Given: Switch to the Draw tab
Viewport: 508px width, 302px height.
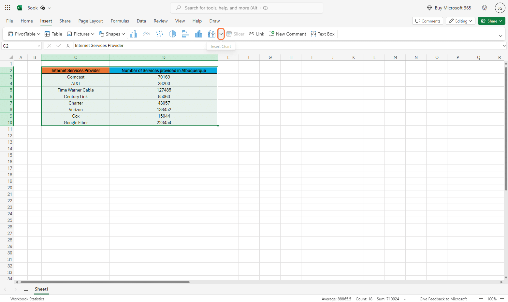Looking at the screenshot, I should pyautogui.click(x=214, y=21).
